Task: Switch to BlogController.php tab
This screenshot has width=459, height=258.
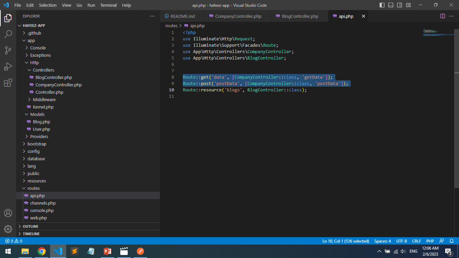Action: tap(300, 16)
